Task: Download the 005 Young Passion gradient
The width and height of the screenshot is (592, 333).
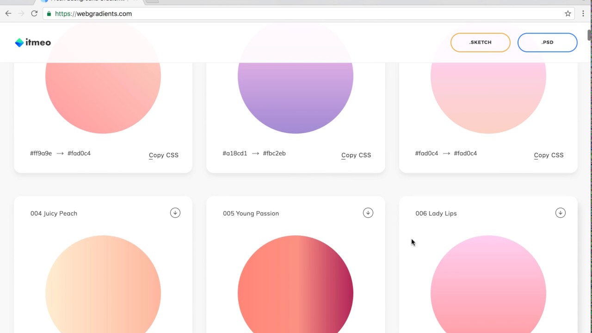Action: pyautogui.click(x=368, y=213)
